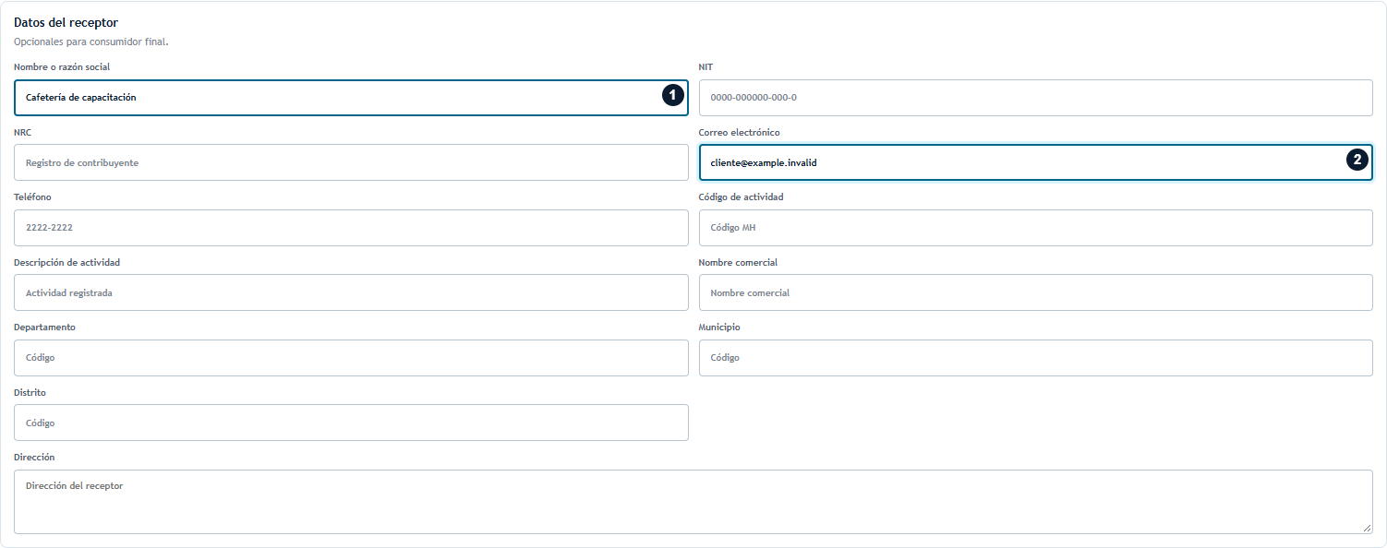Click the 'Municipio' label
The height and width of the screenshot is (548, 1387).
[x=719, y=328]
